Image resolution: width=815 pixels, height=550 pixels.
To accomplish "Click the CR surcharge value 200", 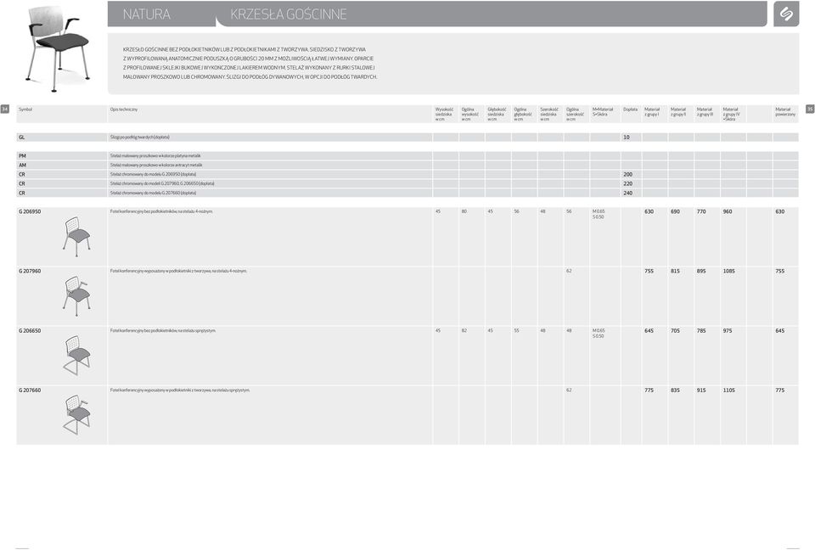I will pos(628,175).
